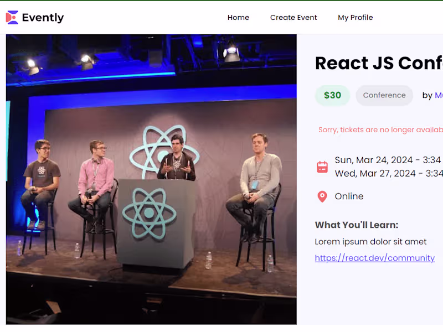Viewport: 443px width, 332px height.
Task: Open My Profile in navigation
Action: click(355, 18)
